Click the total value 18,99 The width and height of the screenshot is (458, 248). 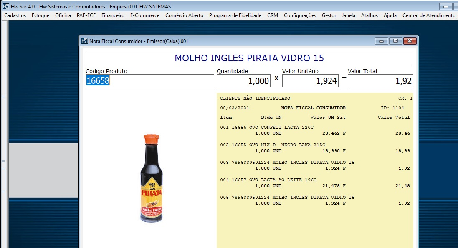(x=402, y=151)
